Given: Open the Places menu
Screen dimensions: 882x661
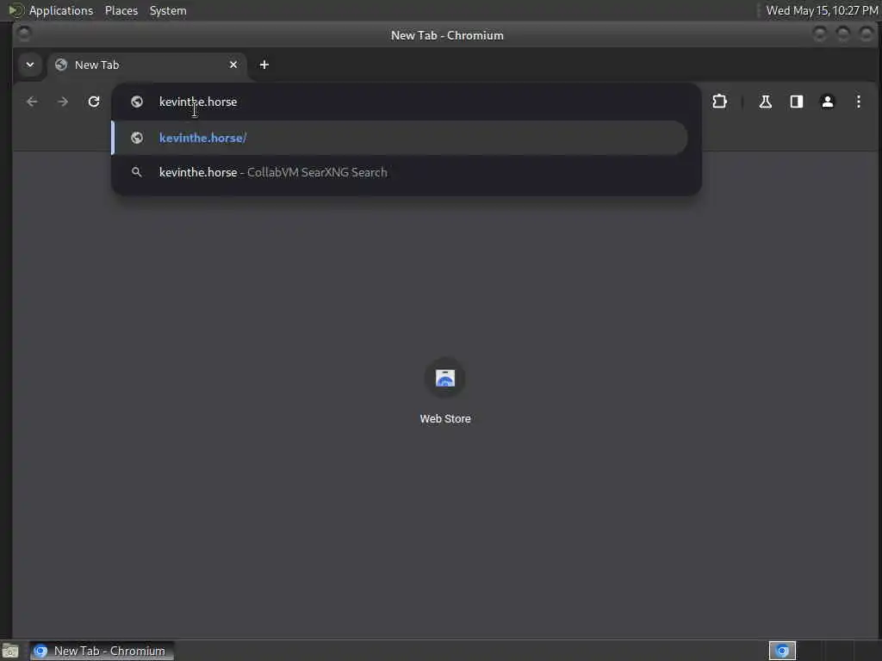Looking at the screenshot, I should click(121, 10).
